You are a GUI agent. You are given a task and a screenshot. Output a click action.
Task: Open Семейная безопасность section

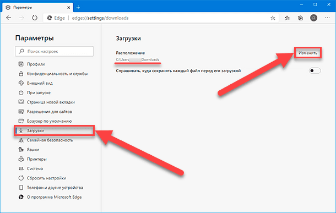click(46, 140)
